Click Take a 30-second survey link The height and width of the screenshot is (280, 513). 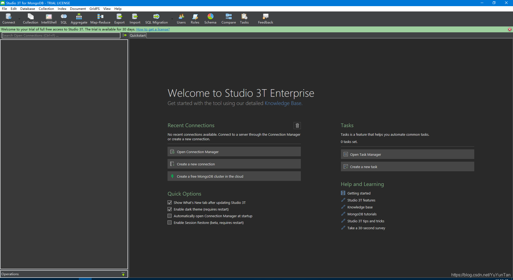[366, 228]
